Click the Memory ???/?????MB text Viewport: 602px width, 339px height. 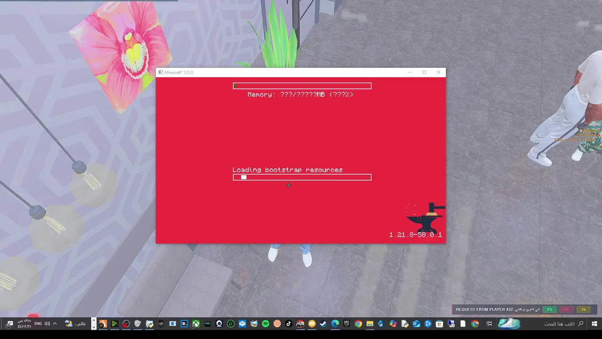point(301,94)
